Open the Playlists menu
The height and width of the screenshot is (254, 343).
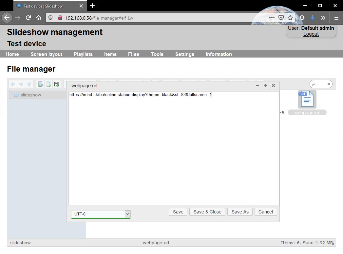click(83, 54)
